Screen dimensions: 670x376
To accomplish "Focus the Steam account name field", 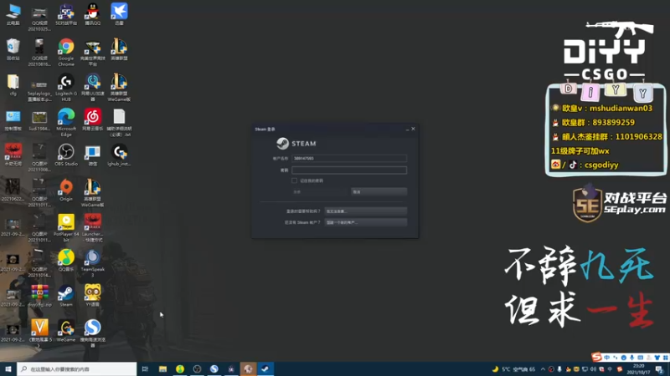I will (349, 158).
